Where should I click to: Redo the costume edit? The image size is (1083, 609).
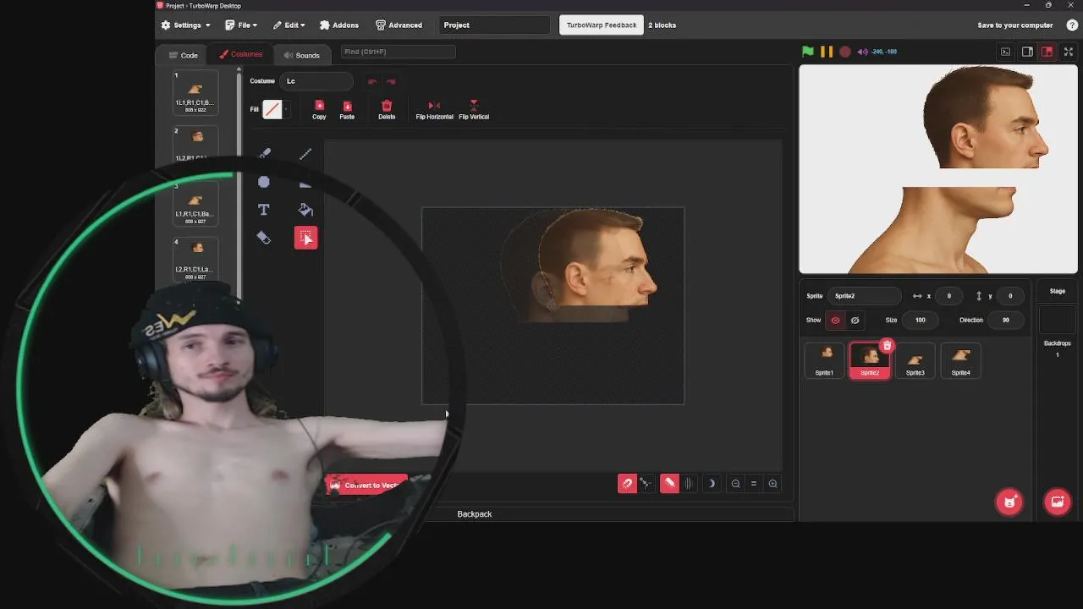[391, 81]
